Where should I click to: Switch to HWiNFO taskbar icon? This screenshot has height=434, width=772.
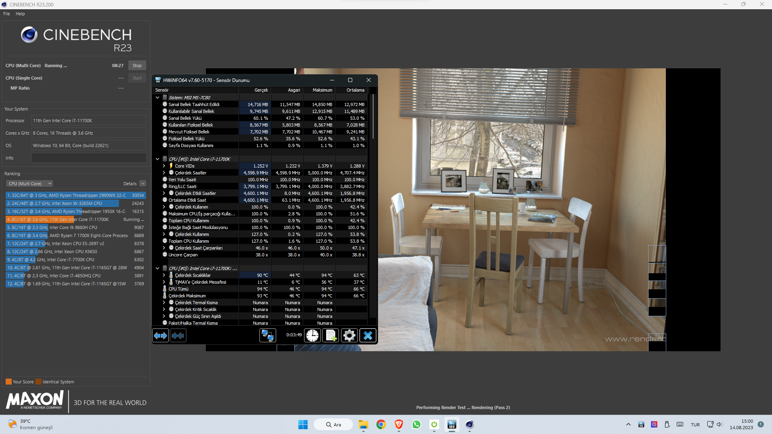point(452,424)
